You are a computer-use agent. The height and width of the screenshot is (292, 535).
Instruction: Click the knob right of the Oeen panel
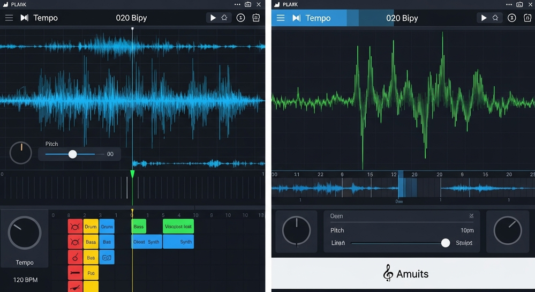coord(507,230)
